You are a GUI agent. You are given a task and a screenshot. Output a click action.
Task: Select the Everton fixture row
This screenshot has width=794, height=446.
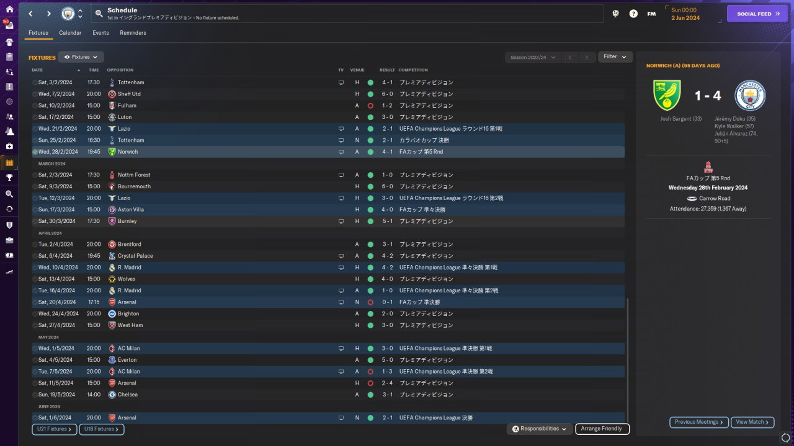[x=328, y=360]
